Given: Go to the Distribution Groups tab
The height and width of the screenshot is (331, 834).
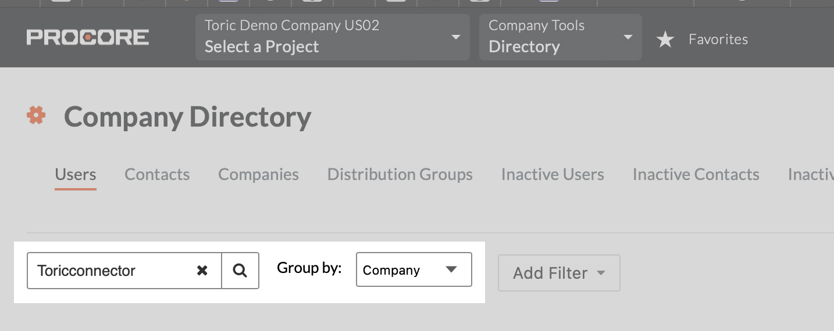Looking at the screenshot, I should (400, 174).
